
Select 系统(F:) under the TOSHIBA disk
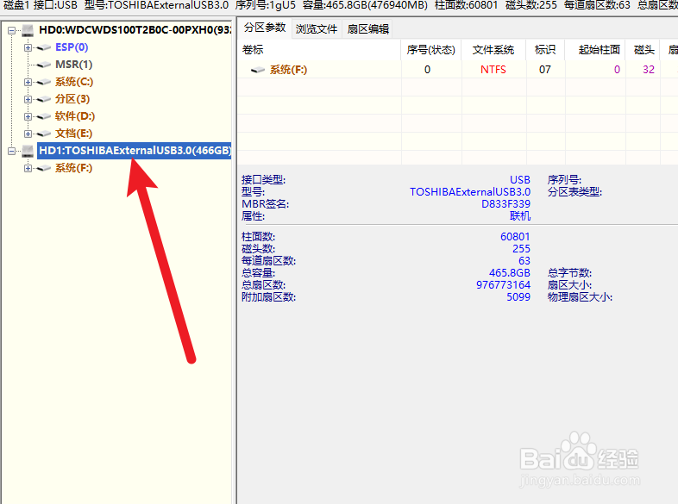[73, 167]
